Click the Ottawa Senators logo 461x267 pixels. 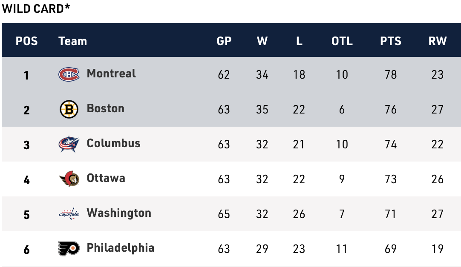click(69, 179)
